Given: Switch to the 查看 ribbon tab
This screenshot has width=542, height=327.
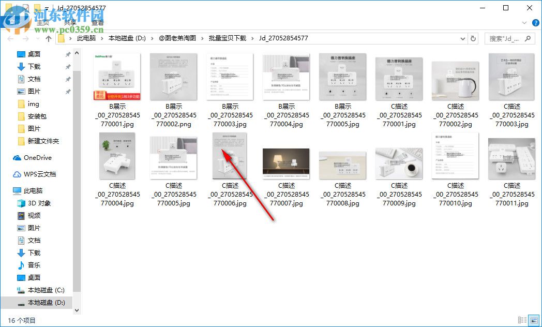Looking at the screenshot, I should point(97,23).
